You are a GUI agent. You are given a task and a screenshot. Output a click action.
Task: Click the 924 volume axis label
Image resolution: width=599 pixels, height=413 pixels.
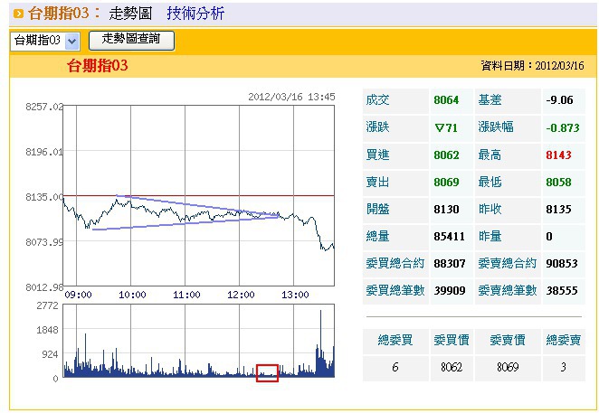[x=51, y=354]
